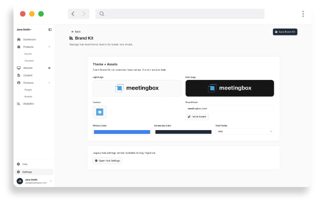This screenshot has height=203, width=318.
Task: Click the browser forward arrow
Action: point(84,14)
